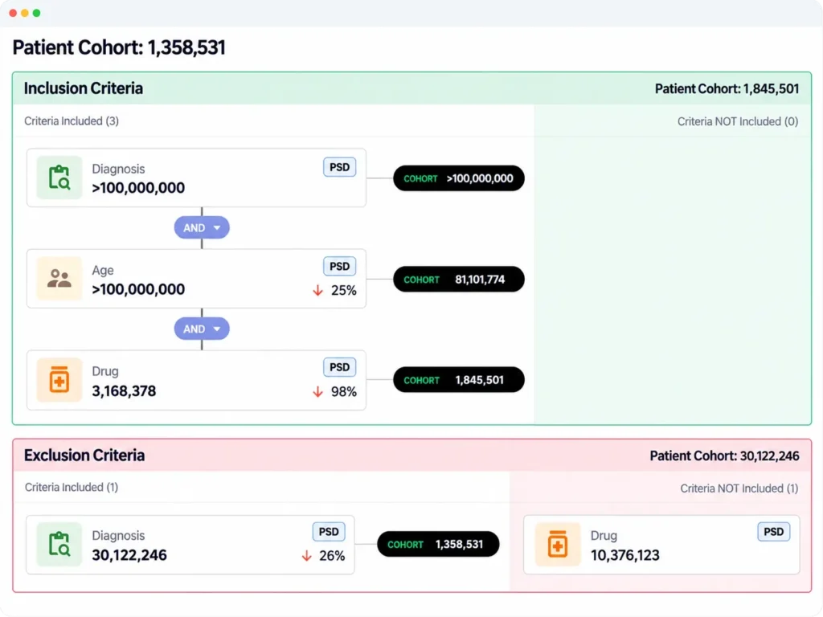
Task: Click the PSD badge on the Age card
Action: [340, 266]
